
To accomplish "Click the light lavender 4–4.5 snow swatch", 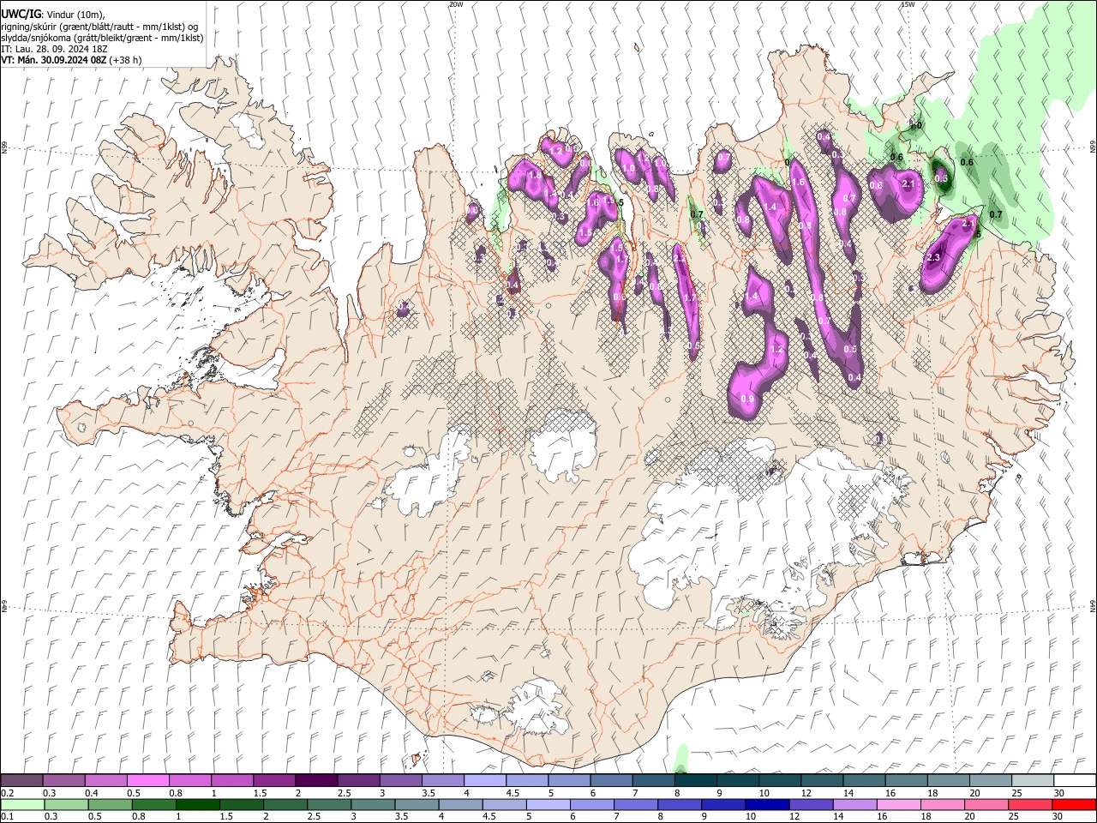I will pyautogui.click(x=485, y=780).
